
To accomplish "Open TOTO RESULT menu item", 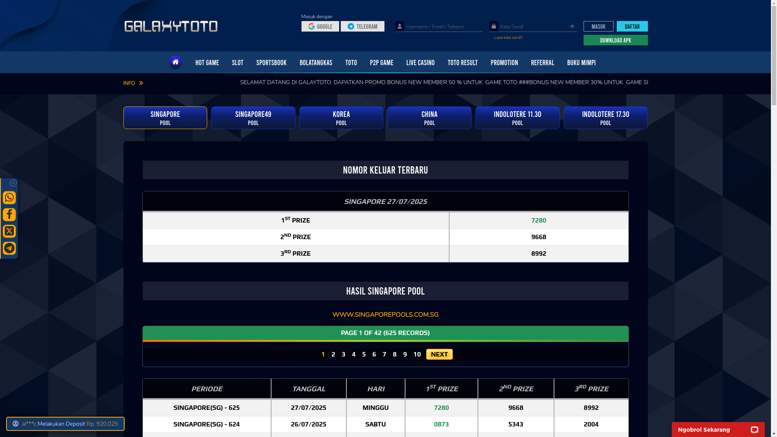I will point(463,63).
